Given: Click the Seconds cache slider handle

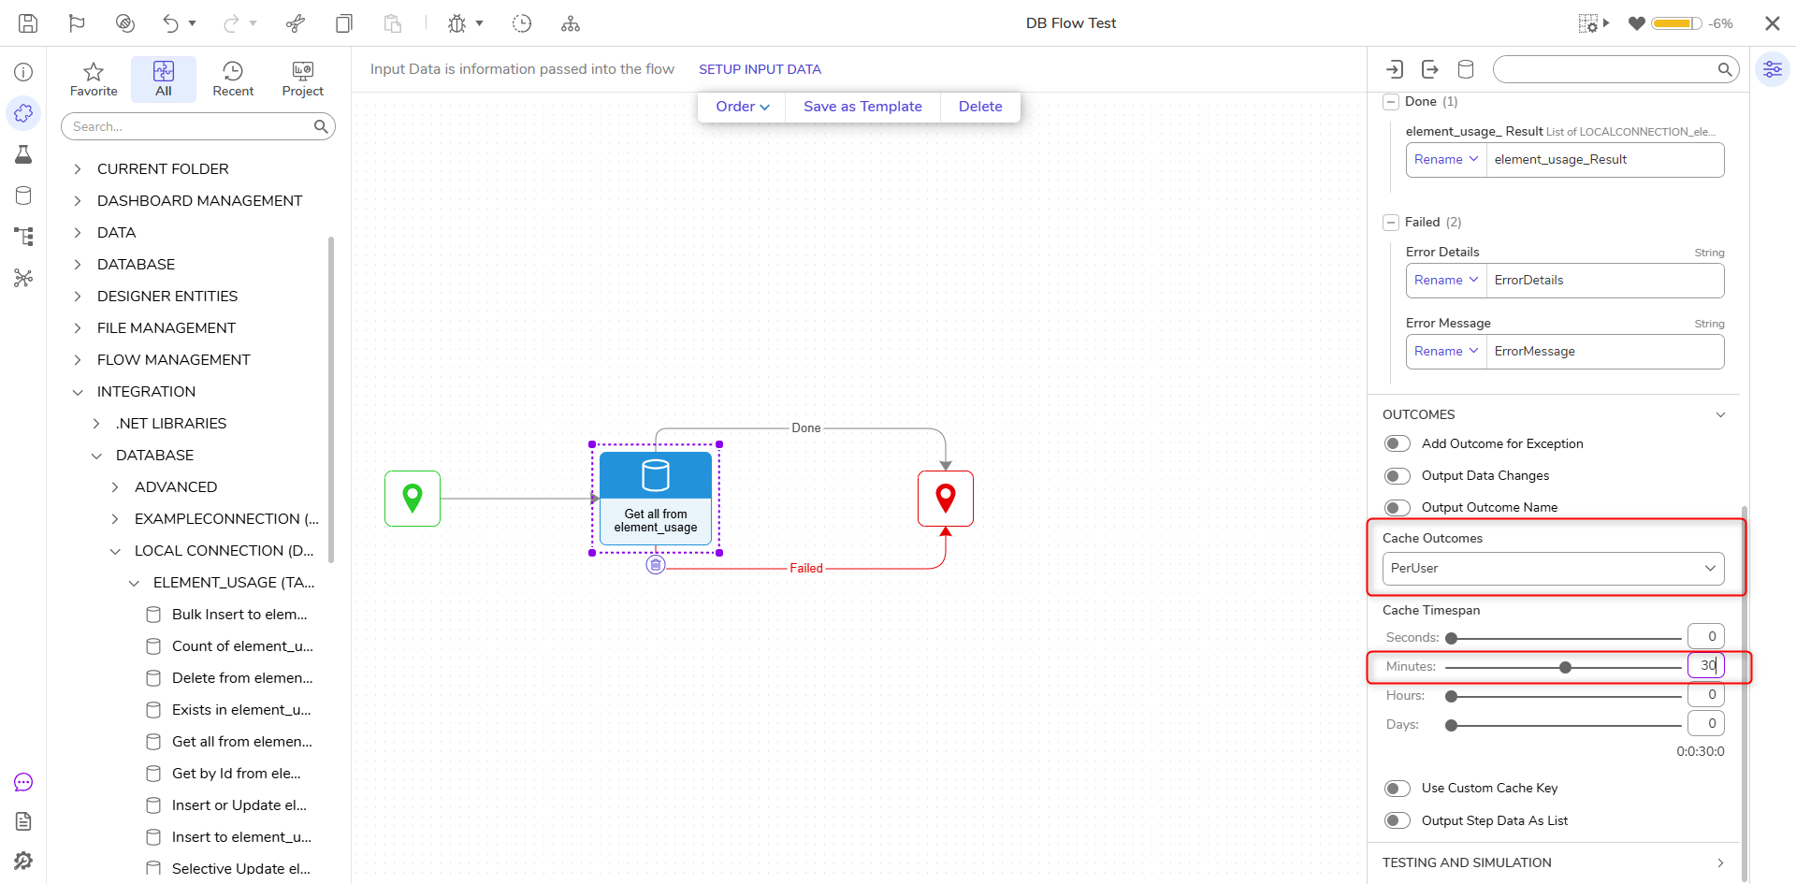Looking at the screenshot, I should tap(1452, 639).
